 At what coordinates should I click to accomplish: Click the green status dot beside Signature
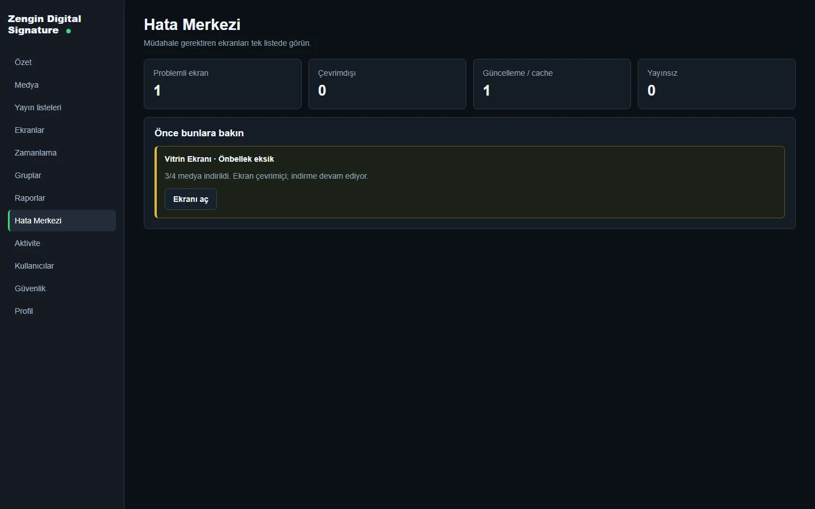(68, 31)
